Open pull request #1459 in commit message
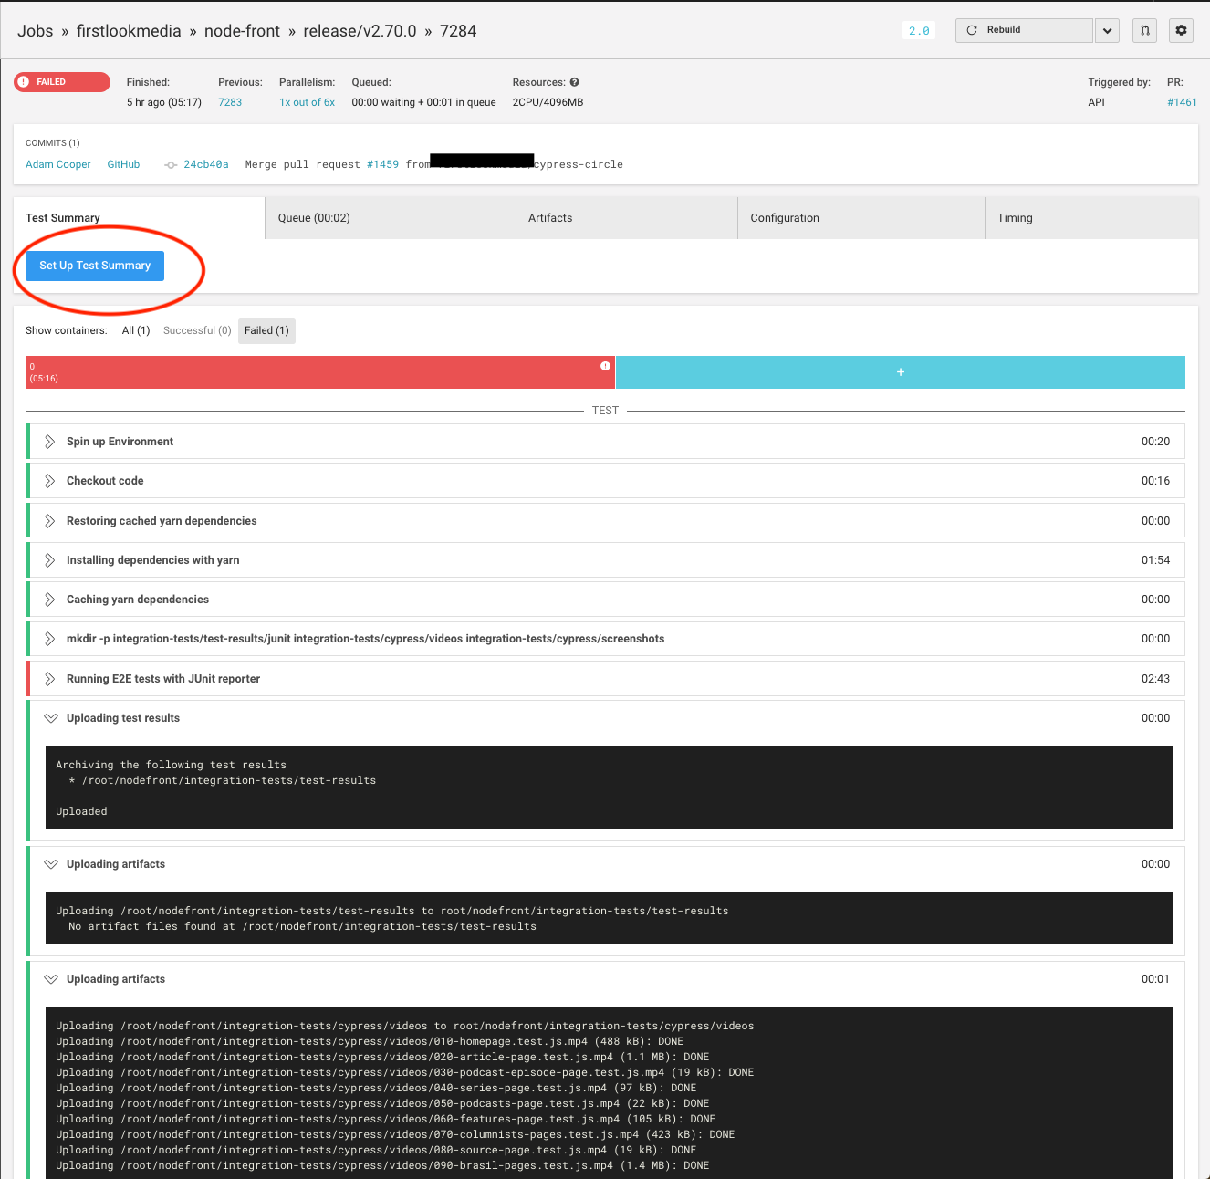This screenshot has height=1179, width=1210. tap(382, 164)
